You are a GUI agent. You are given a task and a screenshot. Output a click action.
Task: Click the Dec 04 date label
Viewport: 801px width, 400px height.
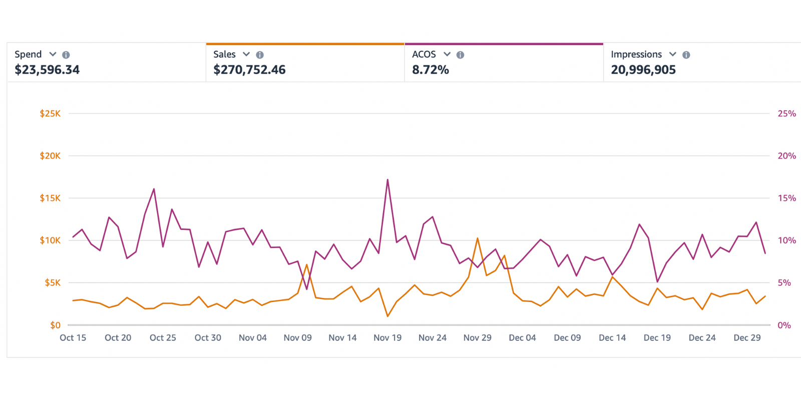click(x=522, y=338)
